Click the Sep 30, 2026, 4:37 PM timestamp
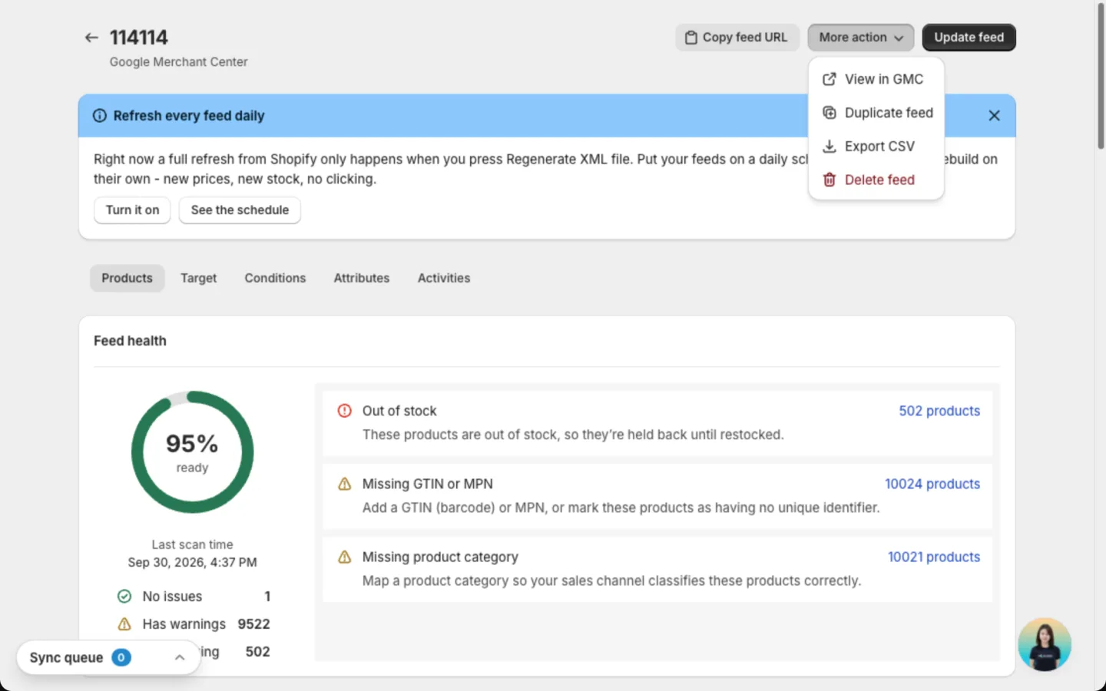Screen dimensions: 1106x691 tap(192, 562)
